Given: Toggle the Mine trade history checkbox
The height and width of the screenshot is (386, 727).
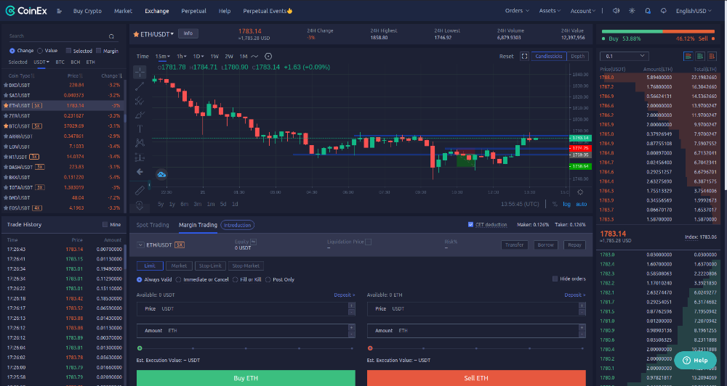Looking at the screenshot, I should tap(105, 224).
